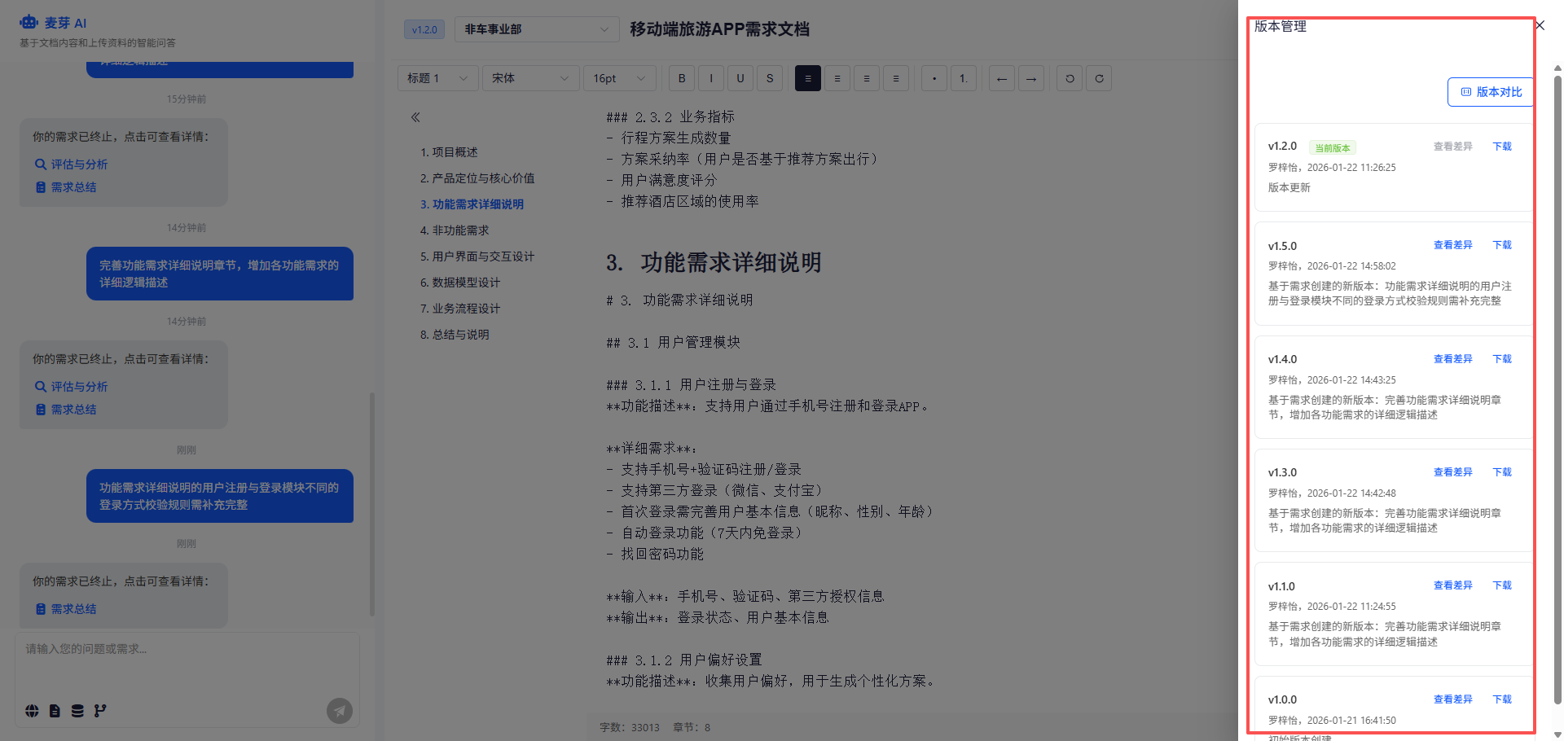Image resolution: width=1564 pixels, height=741 pixels.
Task: Increase indent with the right arrow button
Action: pyautogui.click(x=1031, y=78)
